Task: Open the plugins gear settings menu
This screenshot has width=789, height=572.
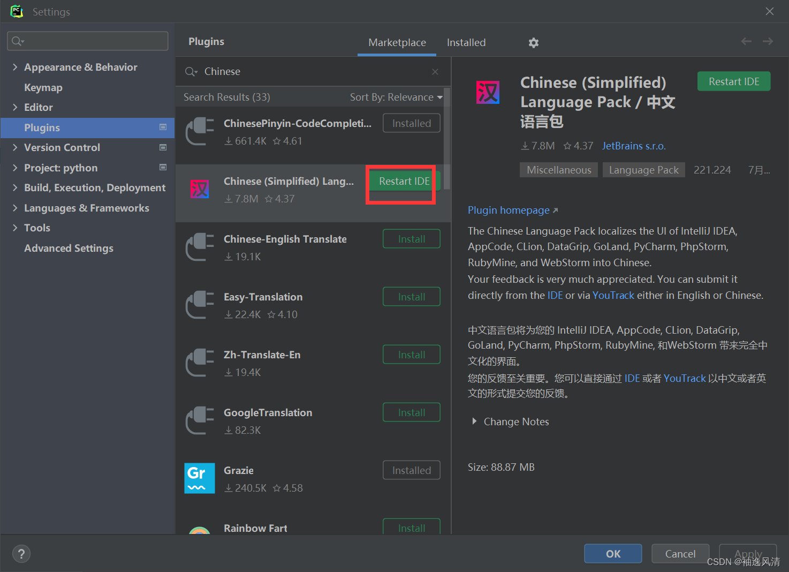Action: pyautogui.click(x=534, y=43)
